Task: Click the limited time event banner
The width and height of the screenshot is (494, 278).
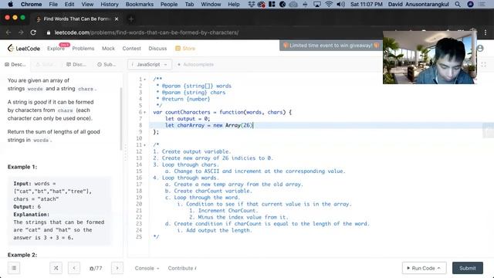Action: (x=331, y=46)
